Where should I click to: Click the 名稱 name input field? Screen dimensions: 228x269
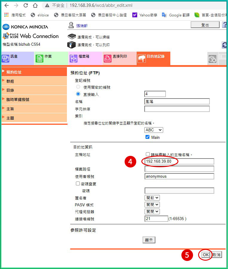pyautogui.click(x=177, y=102)
